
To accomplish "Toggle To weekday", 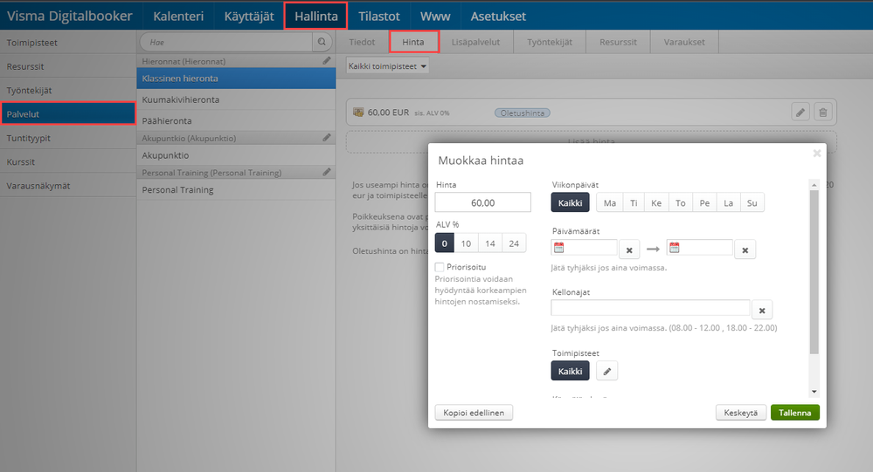I will point(681,202).
